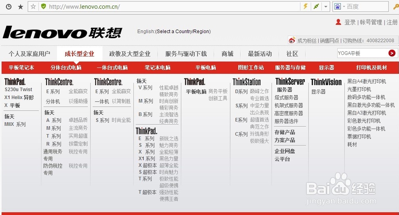Select 笔记本电脑 in the red menu bar
This screenshot has width=399, height=215.
158,68
